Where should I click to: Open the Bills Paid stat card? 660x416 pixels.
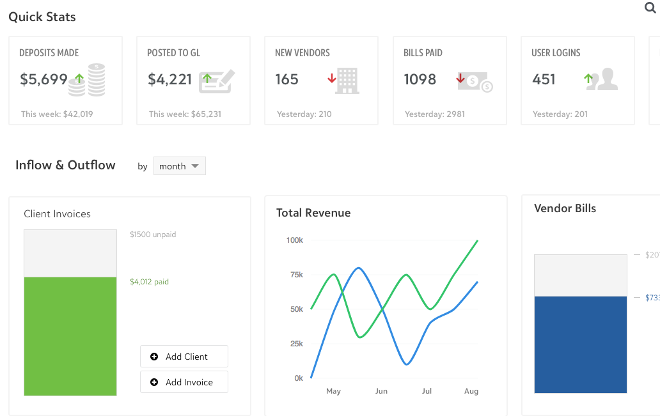(450, 80)
